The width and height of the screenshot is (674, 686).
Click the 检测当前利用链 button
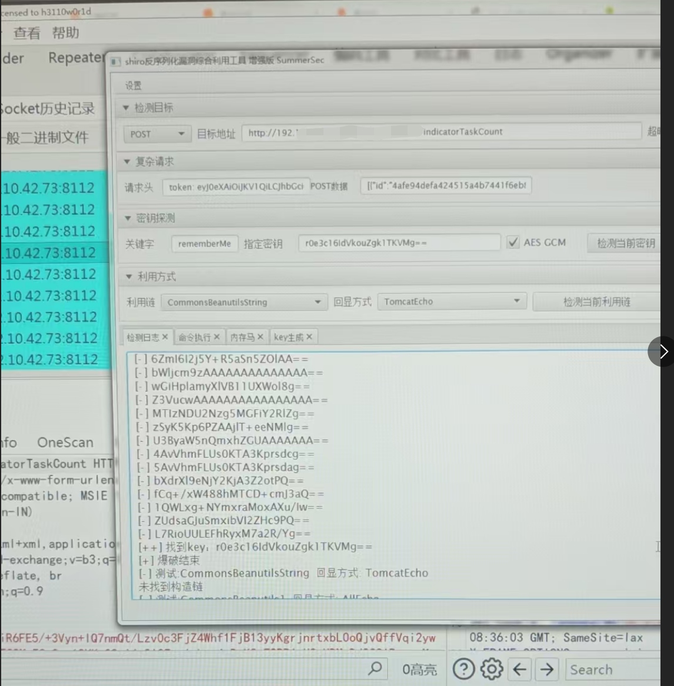pyautogui.click(x=596, y=302)
